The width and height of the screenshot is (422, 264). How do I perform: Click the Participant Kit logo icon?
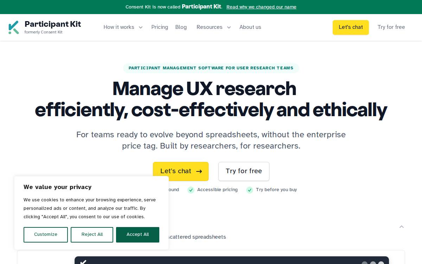tap(14, 27)
